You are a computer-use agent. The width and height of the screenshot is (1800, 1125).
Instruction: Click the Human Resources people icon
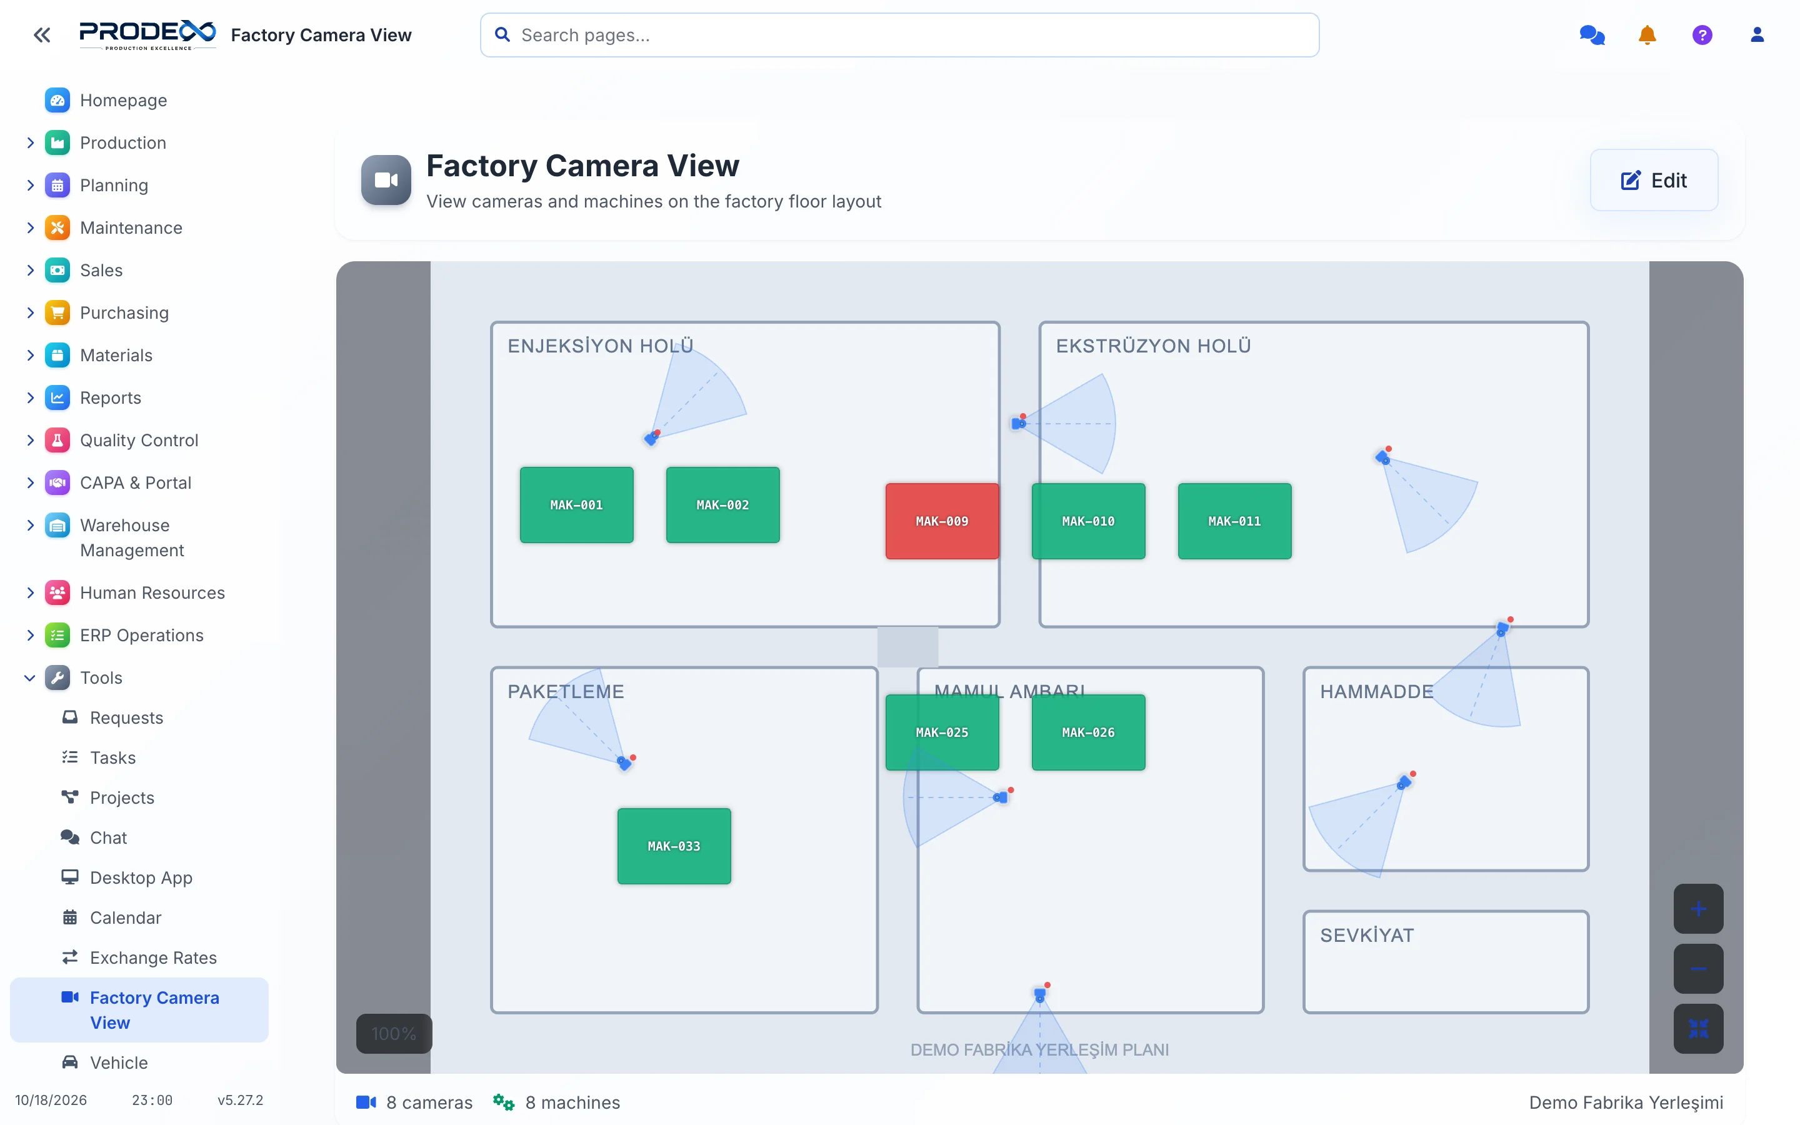(57, 593)
